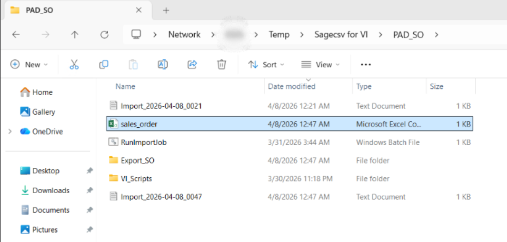Click the Copy icon in toolbar
This screenshot has width=507, height=242.
click(x=104, y=65)
